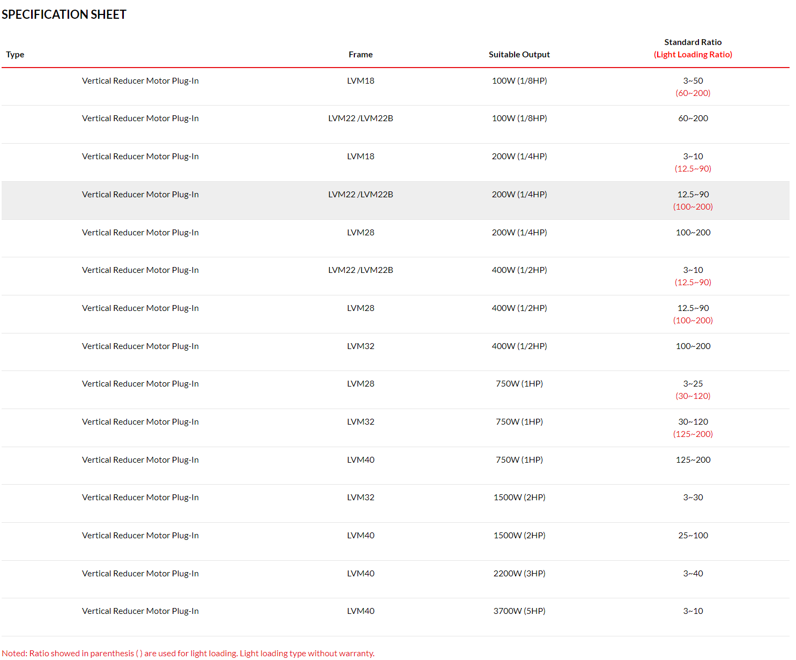This screenshot has height=660, width=796.
Task: Click the 2200W (3HP) suitable output cell
Action: pos(519,574)
